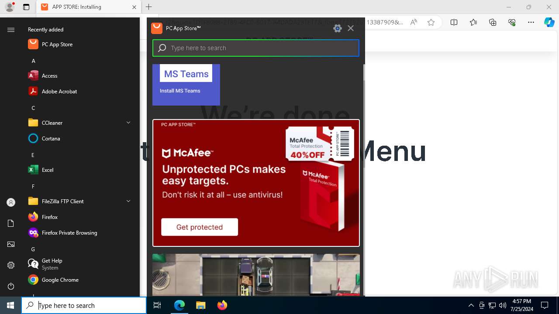Jump to letter F section header

point(33,187)
